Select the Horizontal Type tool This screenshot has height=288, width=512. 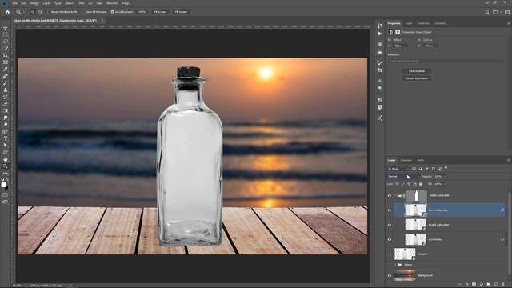pos(6,138)
